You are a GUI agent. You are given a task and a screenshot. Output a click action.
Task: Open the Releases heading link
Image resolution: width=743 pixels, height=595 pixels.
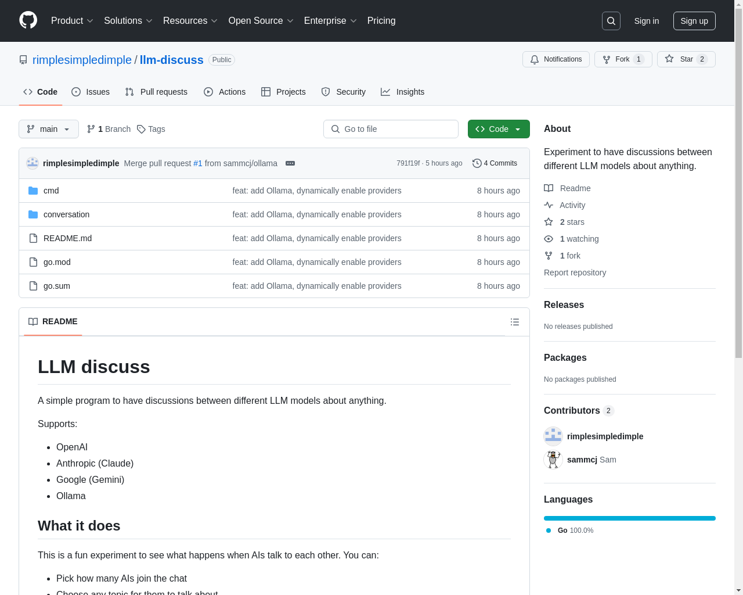click(564, 304)
